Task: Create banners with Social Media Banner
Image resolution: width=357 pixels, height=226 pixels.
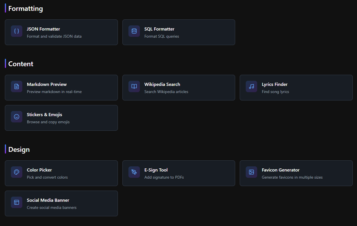Action: click(x=61, y=203)
